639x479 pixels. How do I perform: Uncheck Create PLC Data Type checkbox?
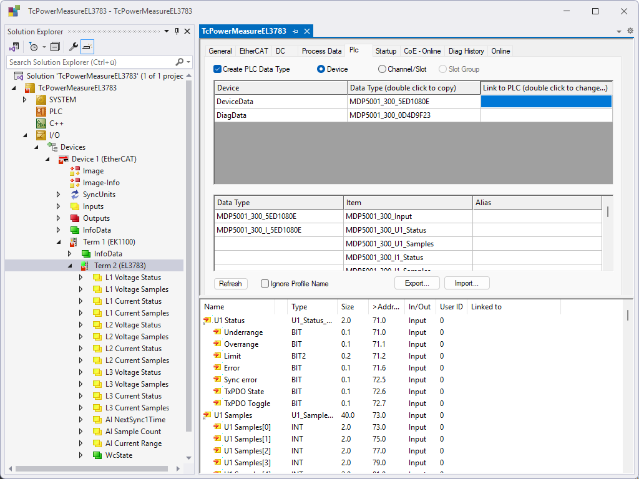pyautogui.click(x=218, y=69)
